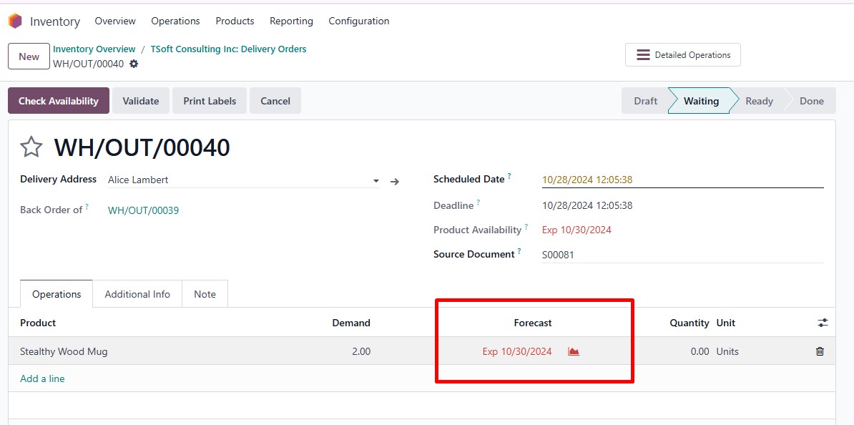Switch to the Note tab
854x425 pixels.
click(205, 294)
